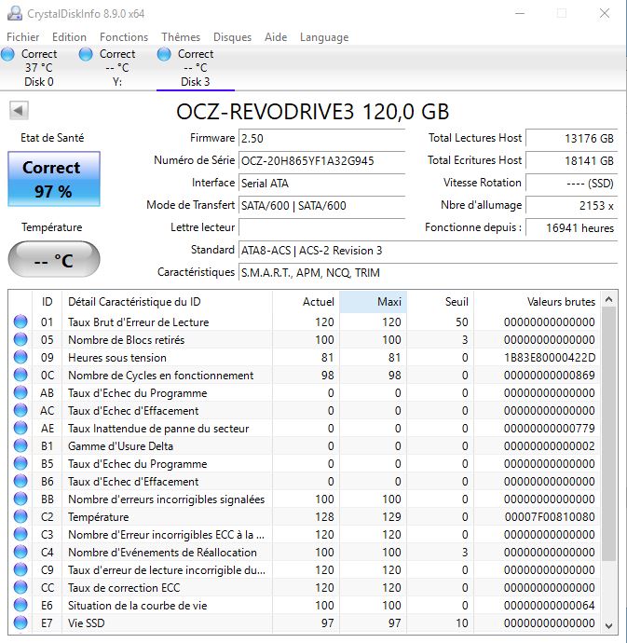Viewport: 627px width, 643px height.
Task: Click the Seuil column header
Action: 441,302
